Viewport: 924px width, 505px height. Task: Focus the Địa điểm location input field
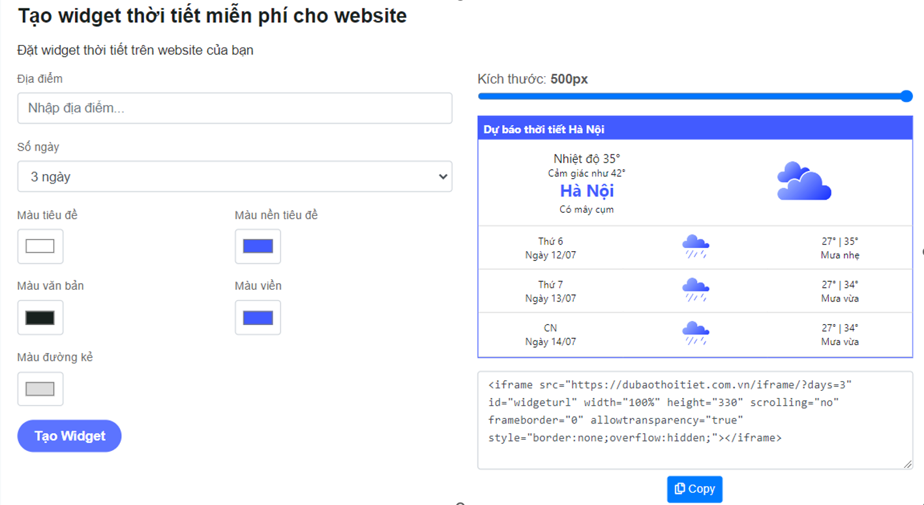235,108
